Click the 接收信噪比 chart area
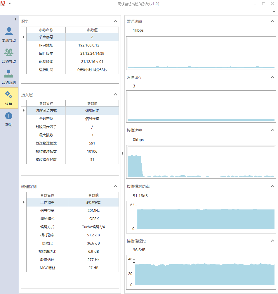Viewport: 278px width, 294px height. pyautogui.click(x=201, y=272)
